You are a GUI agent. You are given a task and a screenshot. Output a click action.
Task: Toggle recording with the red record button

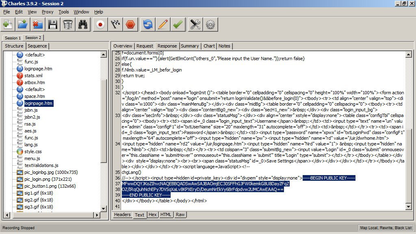100,25
